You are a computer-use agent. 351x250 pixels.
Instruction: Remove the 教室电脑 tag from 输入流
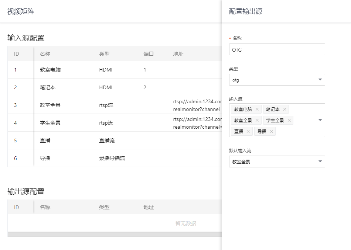pyautogui.click(x=257, y=110)
